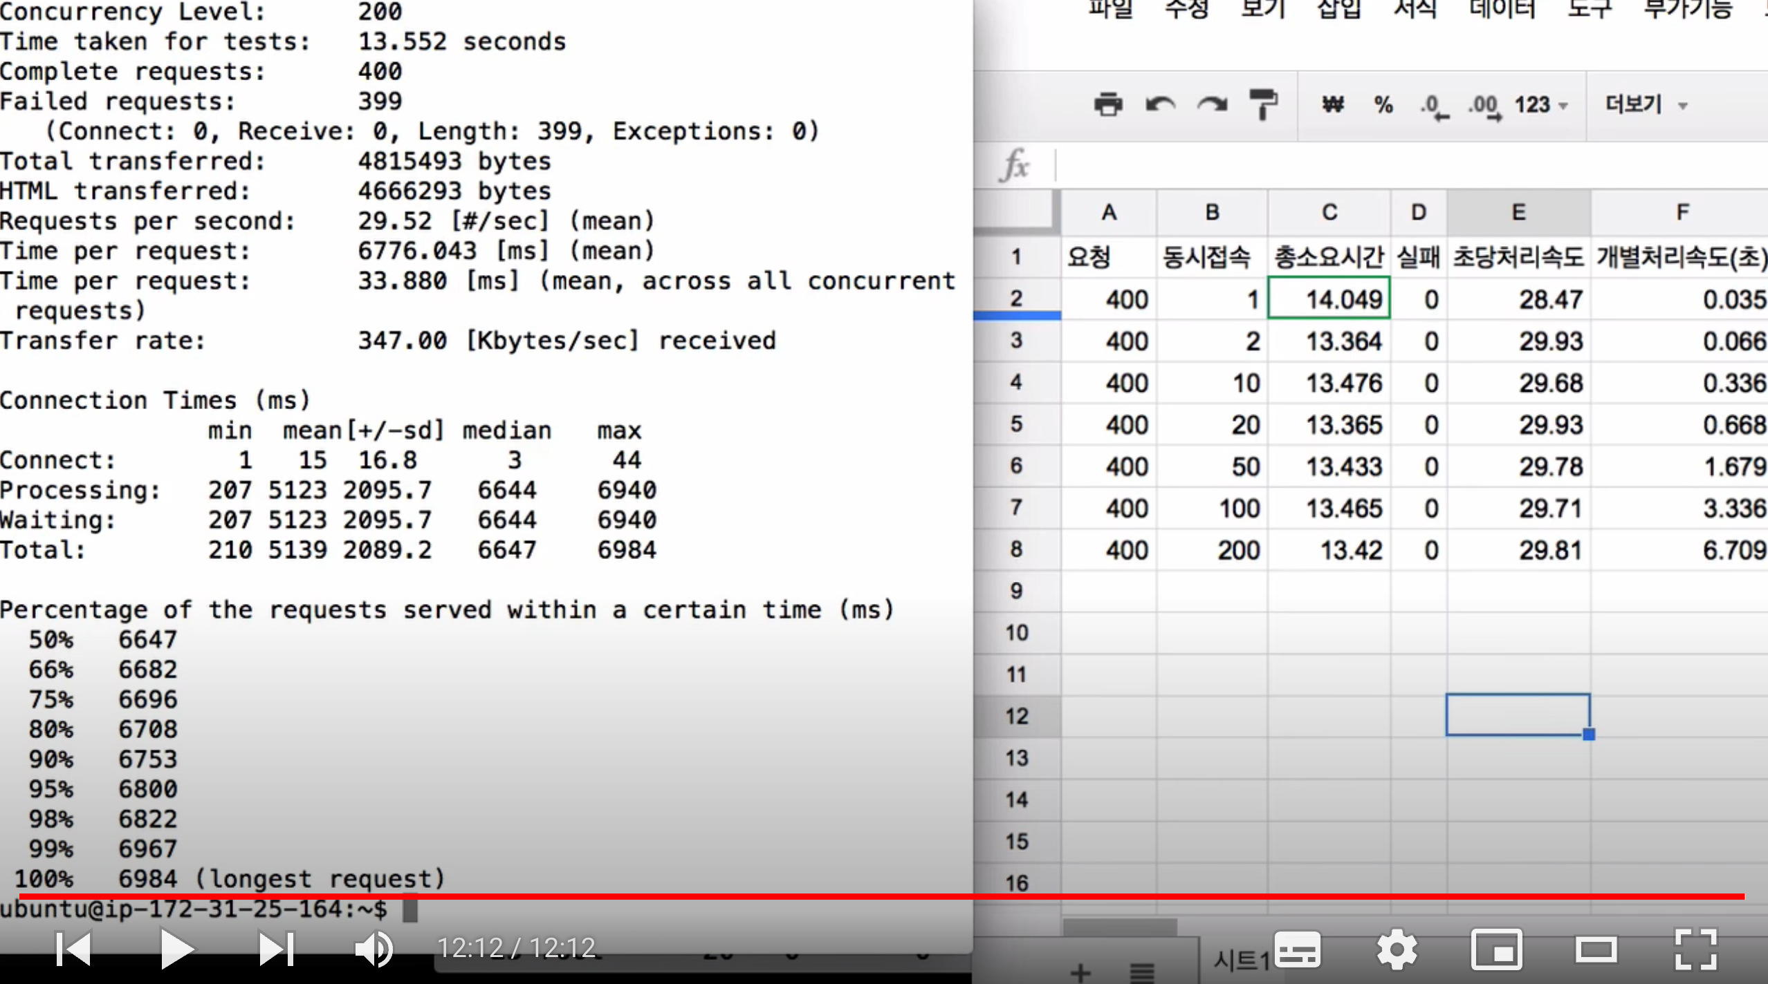Decrease decimal places button
The image size is (1768, 984).
pyautogui.click(x=1433, y=107)
